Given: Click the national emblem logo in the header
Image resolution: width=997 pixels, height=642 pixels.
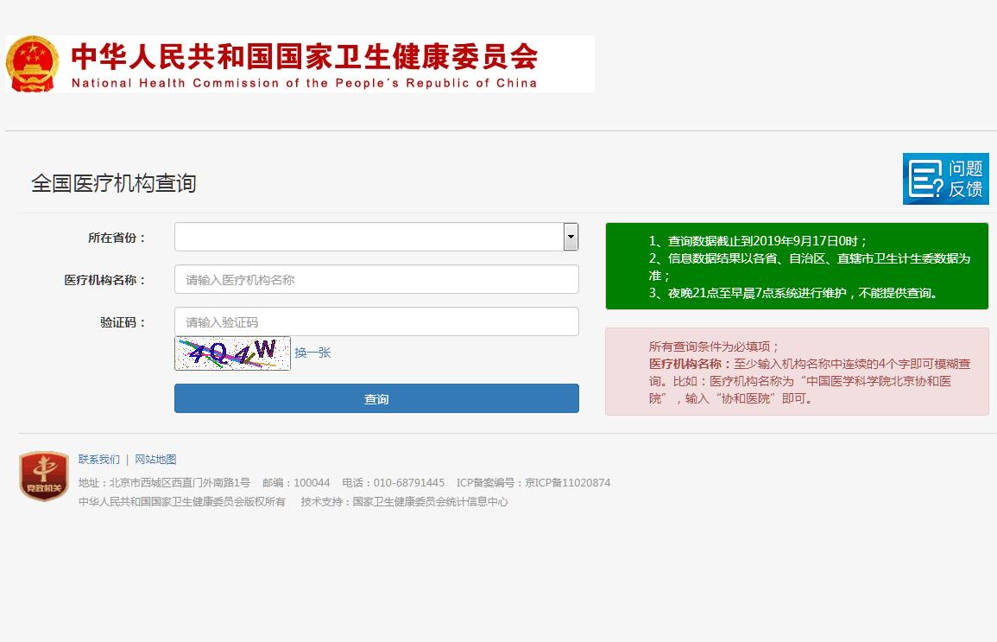Looking at the screenshot, I should coord(33,64).
